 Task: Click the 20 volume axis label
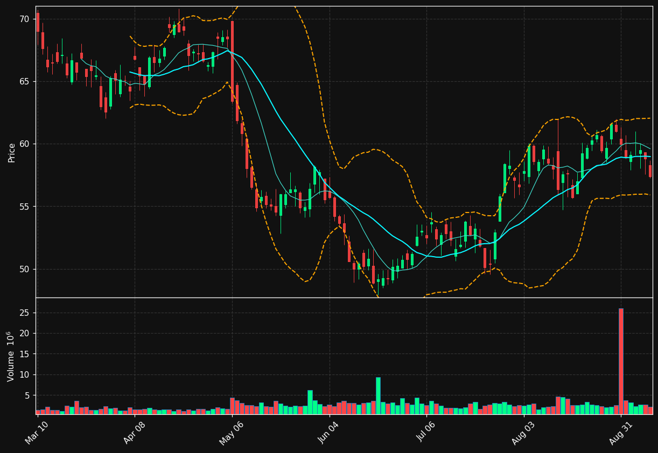point(24,334)
